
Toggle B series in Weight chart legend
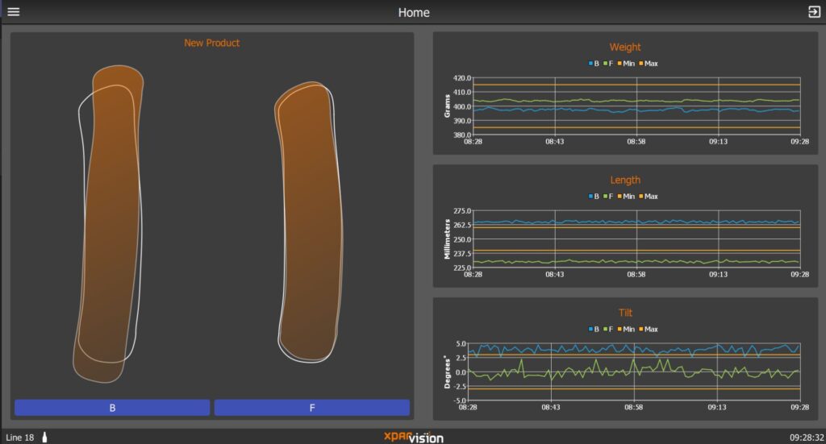point(594,63)
